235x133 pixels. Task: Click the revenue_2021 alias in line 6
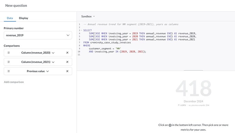coord(187,39)
